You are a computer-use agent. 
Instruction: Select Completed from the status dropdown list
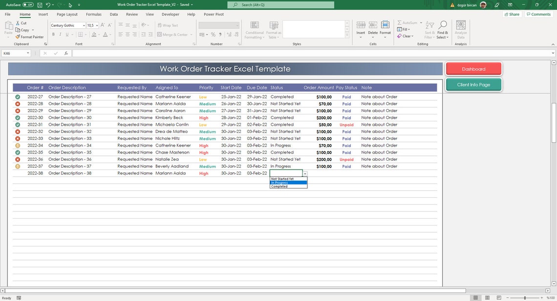point(279,186)
